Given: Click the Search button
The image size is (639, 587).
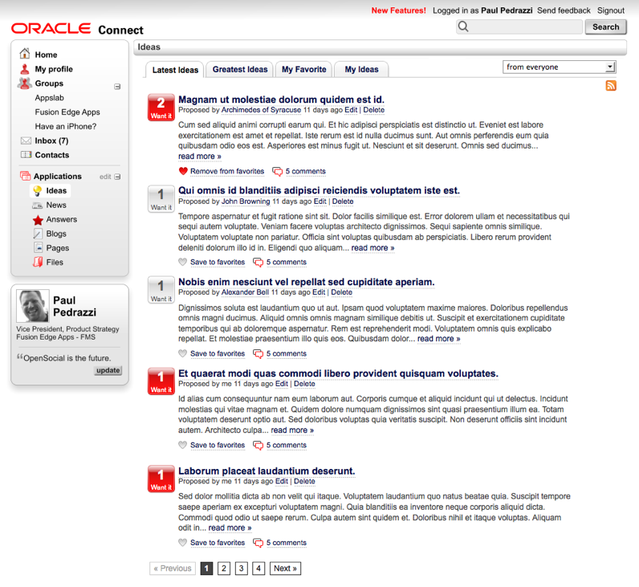Looking at the screenshot, I should click(x=605, y=27).
